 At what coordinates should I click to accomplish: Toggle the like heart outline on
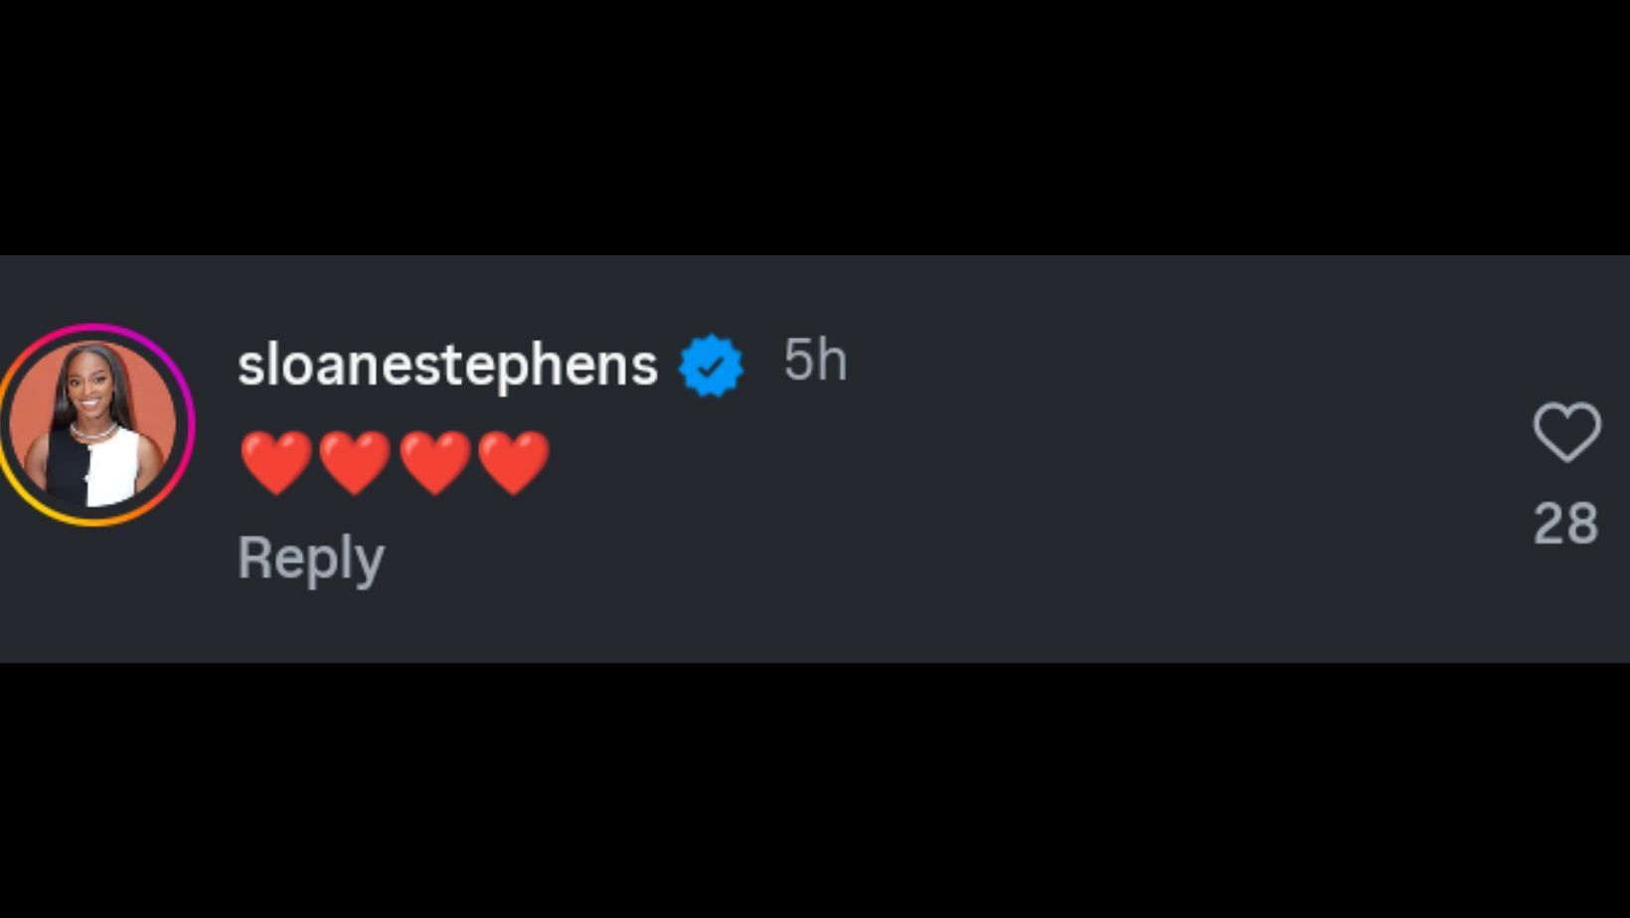click(1566, 432)
